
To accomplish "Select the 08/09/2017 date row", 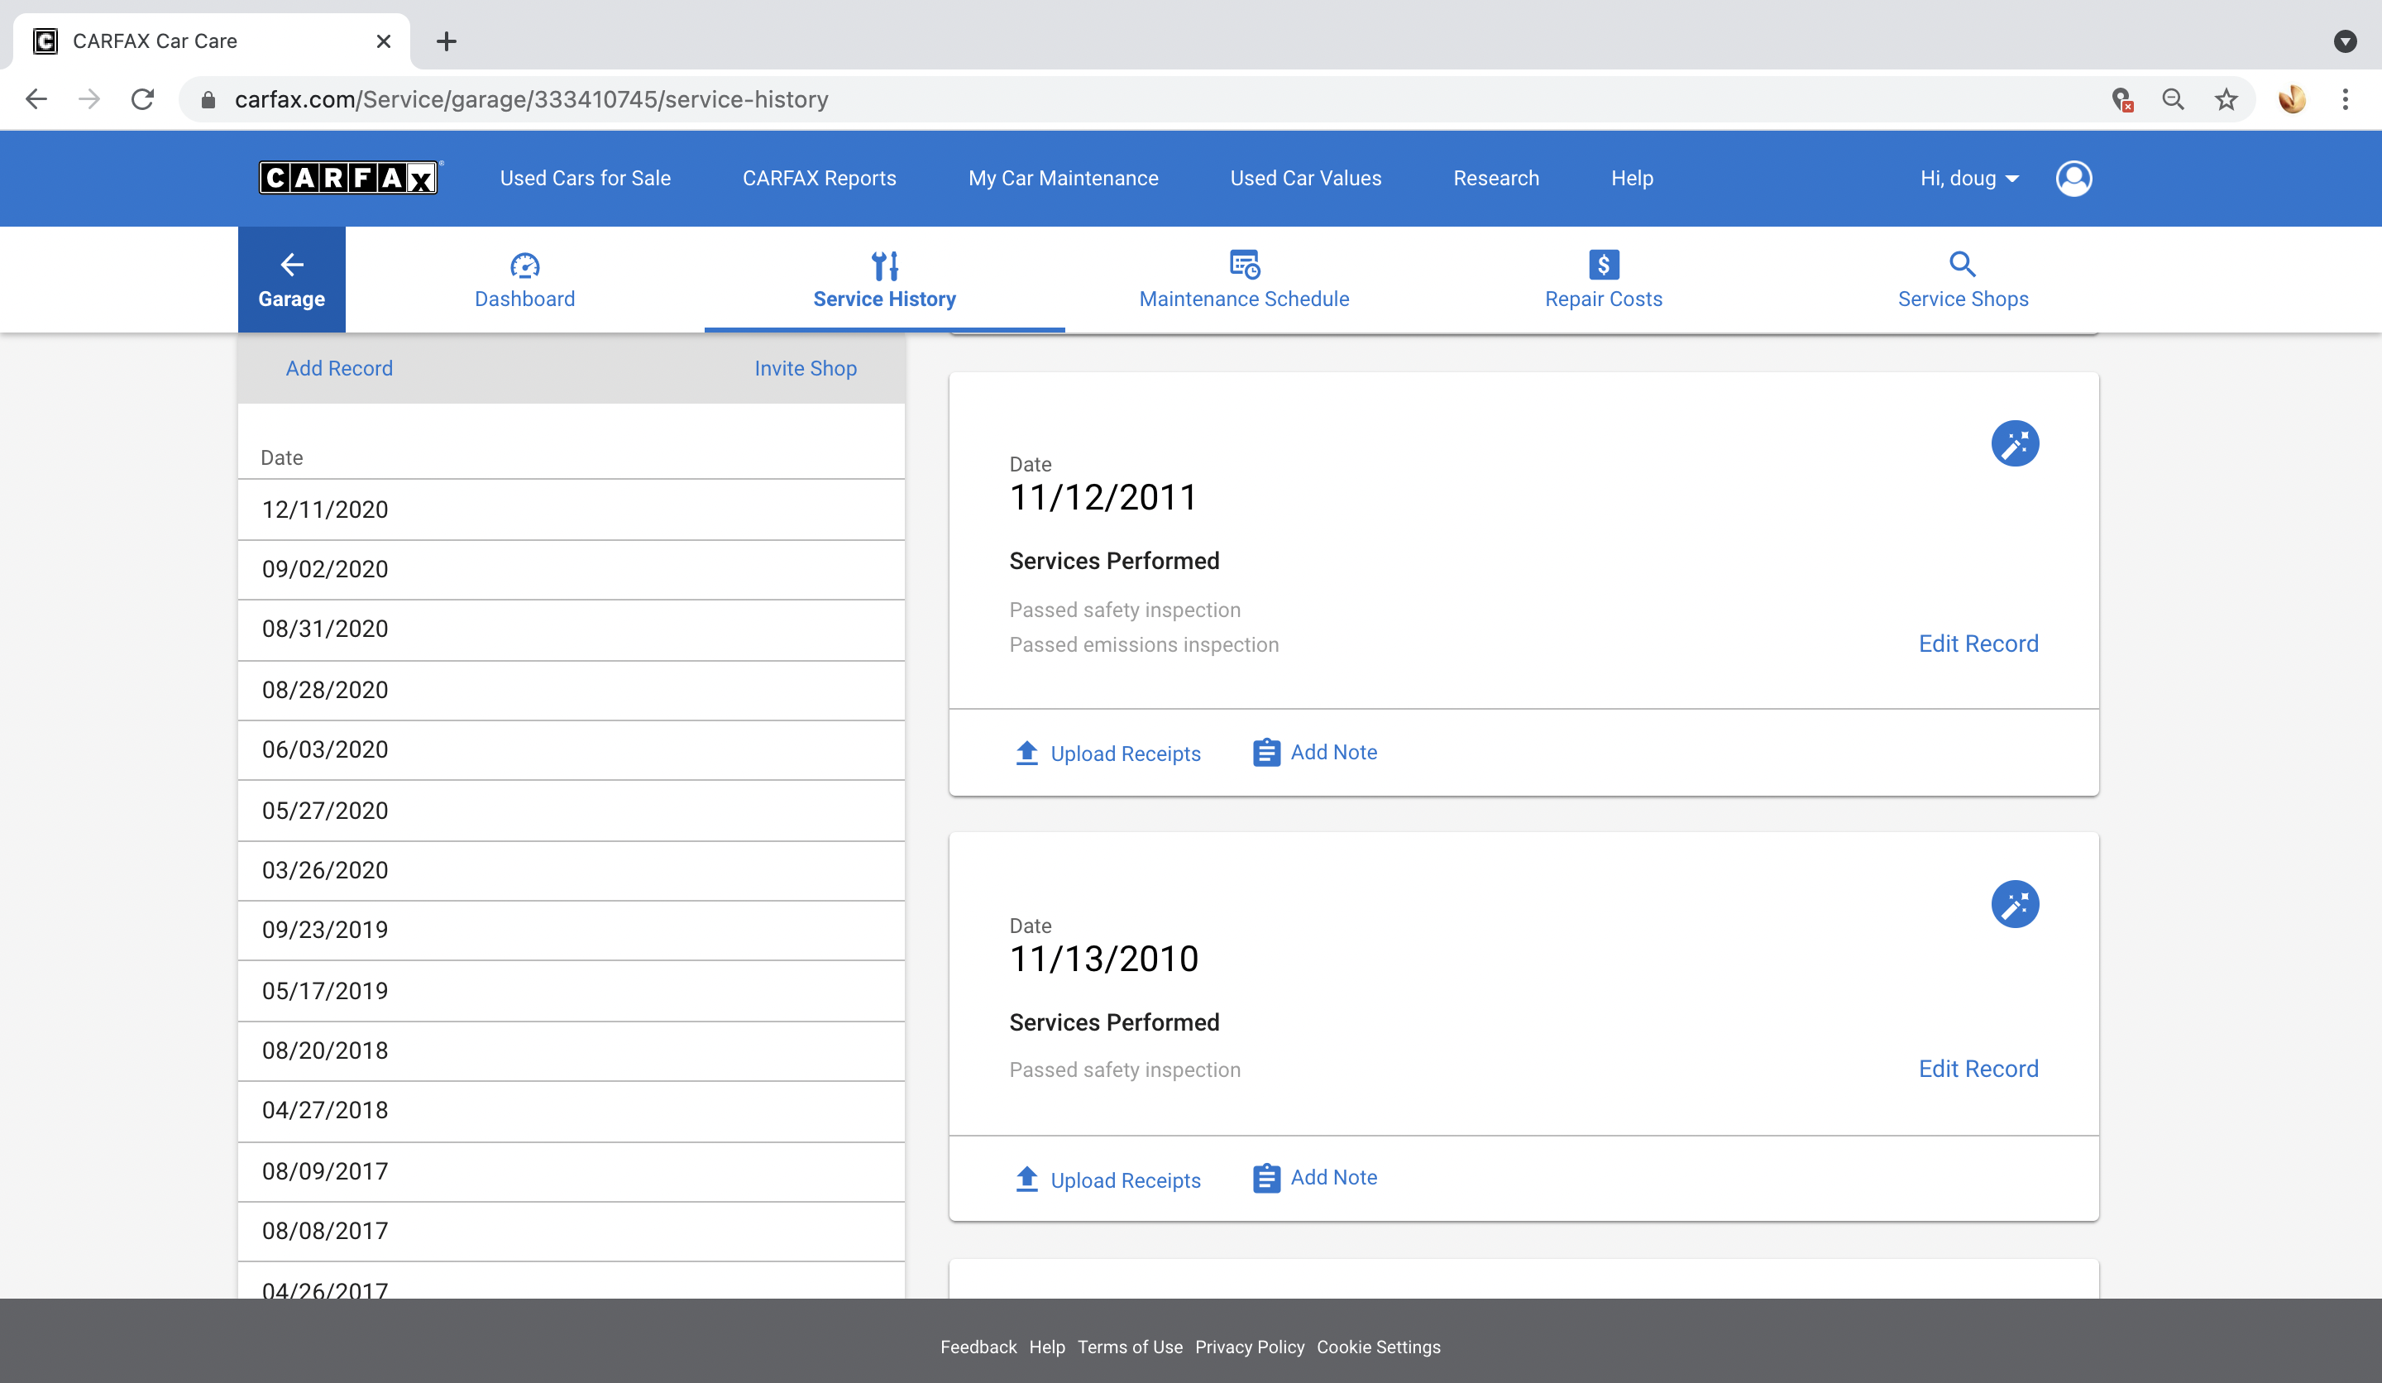I will coord(572,1171).
